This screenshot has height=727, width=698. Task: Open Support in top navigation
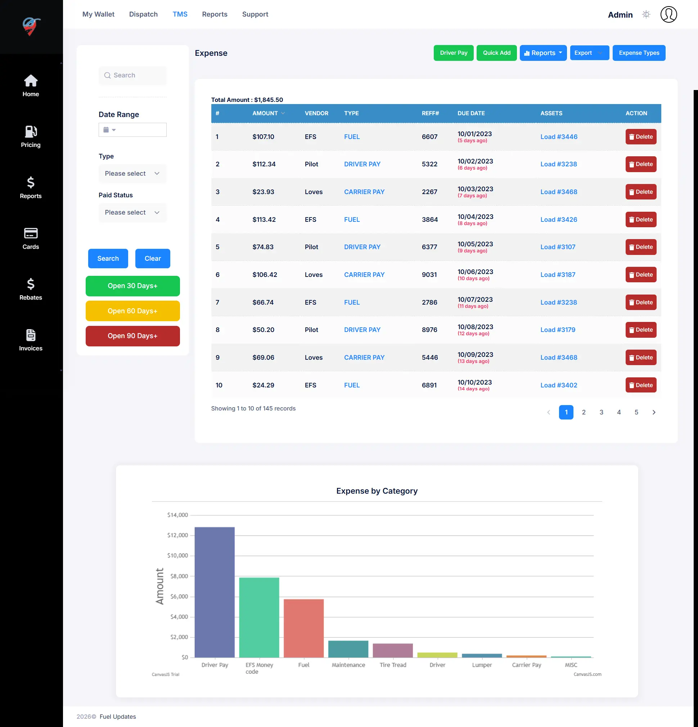click(x=255, y=14)
